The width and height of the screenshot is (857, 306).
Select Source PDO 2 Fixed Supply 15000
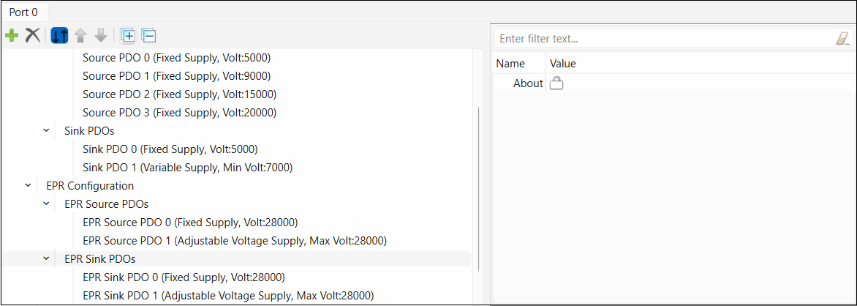(179, 94)
